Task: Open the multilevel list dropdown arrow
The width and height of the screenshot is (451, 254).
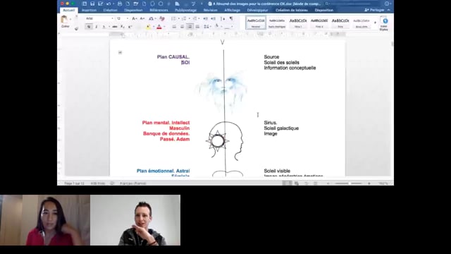Action: (x=199, y=18)
